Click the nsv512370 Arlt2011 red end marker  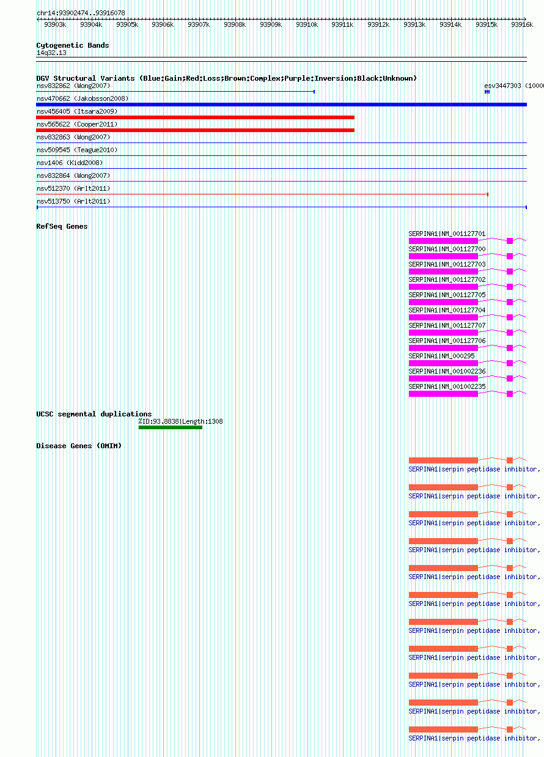pos(488,194)
